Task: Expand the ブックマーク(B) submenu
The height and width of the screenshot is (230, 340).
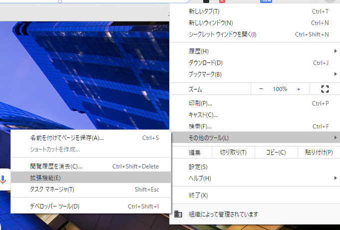Action: pos(255,74)
